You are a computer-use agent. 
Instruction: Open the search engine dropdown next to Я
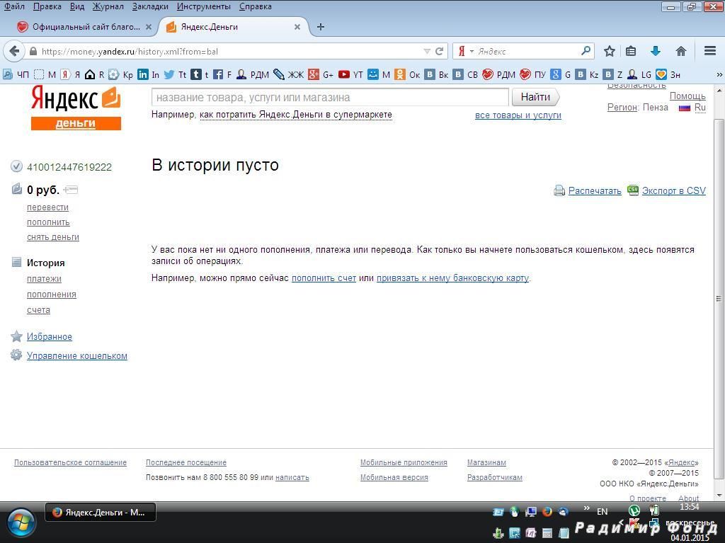tap(472, 52)
